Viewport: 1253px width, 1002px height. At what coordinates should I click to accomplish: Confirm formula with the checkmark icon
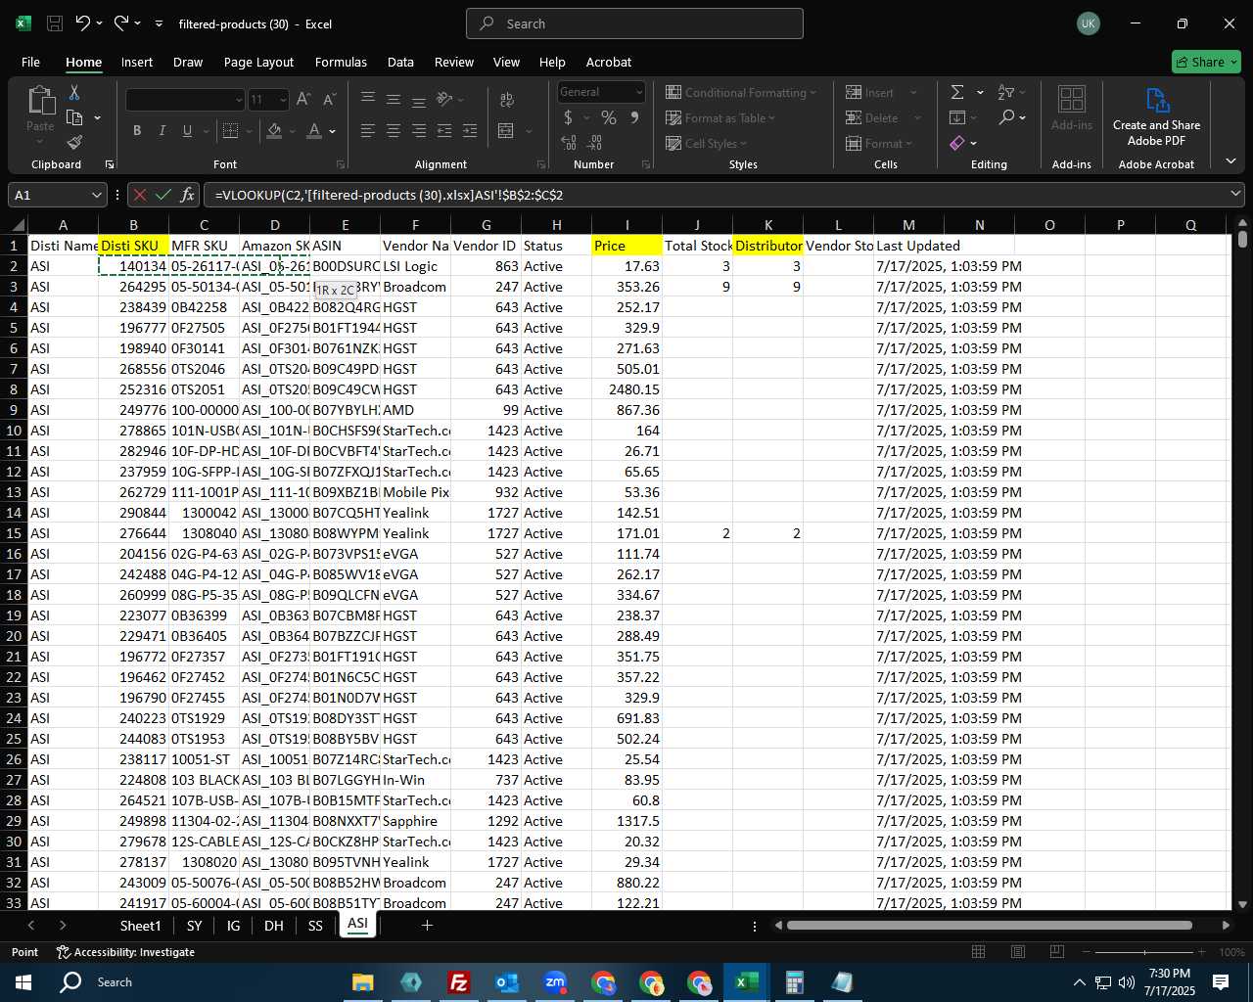tap(163, 195)
